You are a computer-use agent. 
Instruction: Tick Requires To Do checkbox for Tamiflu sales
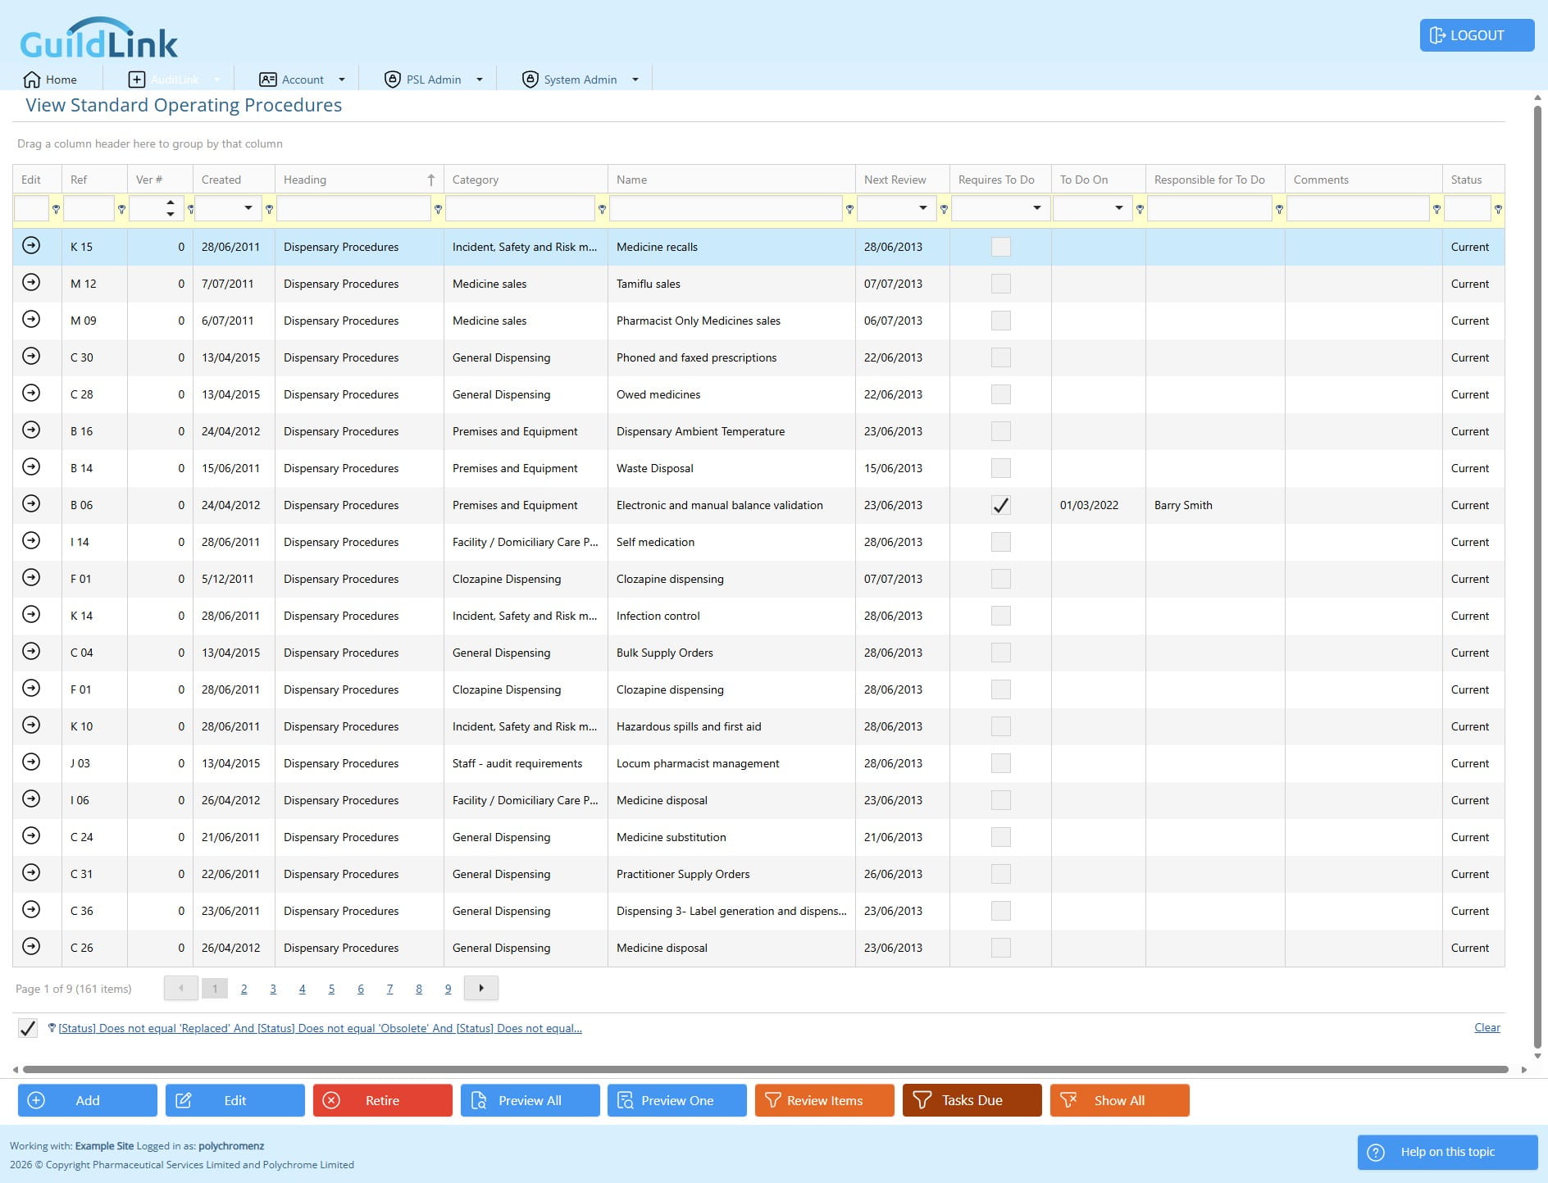(x=1000, y=284)
